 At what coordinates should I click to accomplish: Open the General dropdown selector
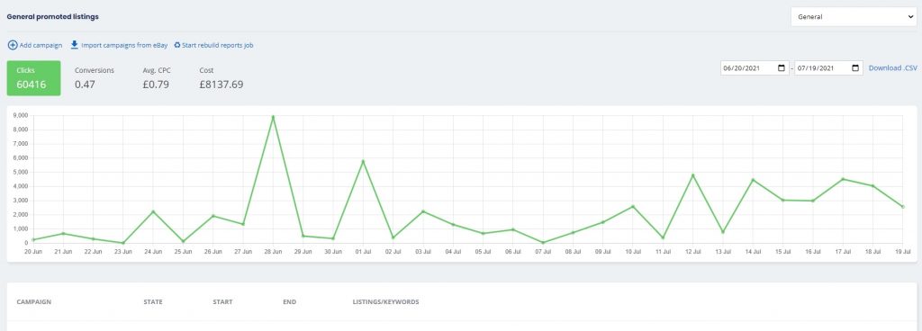[854, 17]
